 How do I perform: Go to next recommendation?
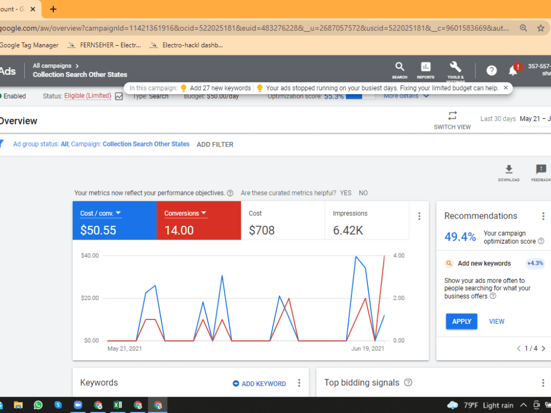coord(543,349)
